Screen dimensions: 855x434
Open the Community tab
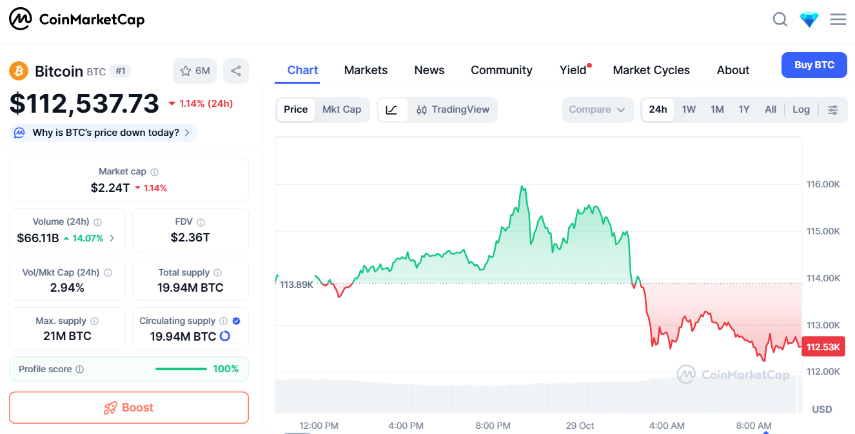pos(502,70)
